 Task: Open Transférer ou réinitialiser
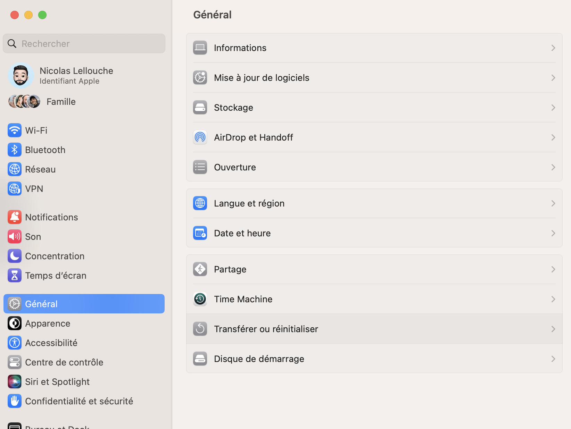click(374, 329)
